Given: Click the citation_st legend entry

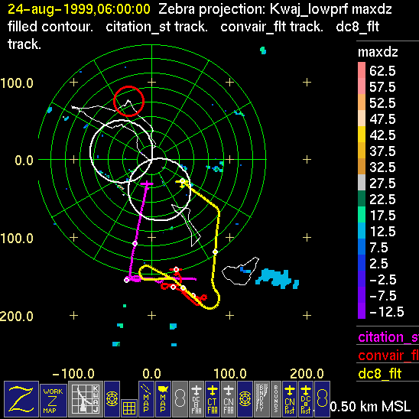Looking at the screenshot, I should click(388, 336).
